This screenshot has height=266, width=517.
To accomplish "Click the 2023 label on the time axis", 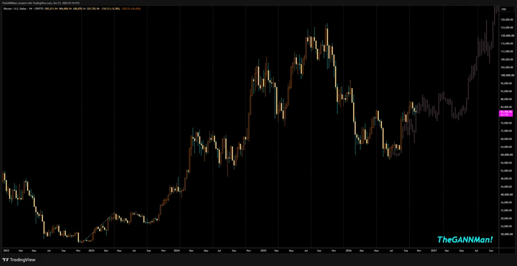I will [x=91, y=250].
